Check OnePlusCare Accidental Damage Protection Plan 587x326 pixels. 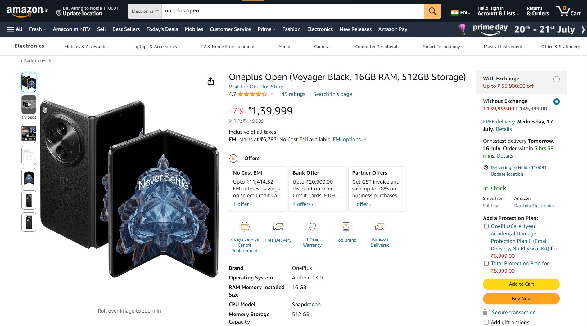click(486, 226)
